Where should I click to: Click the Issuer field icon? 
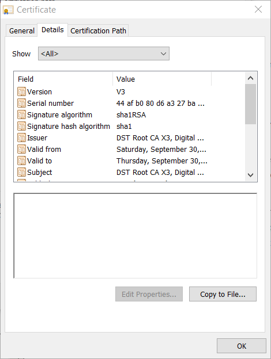pos(21,138)
